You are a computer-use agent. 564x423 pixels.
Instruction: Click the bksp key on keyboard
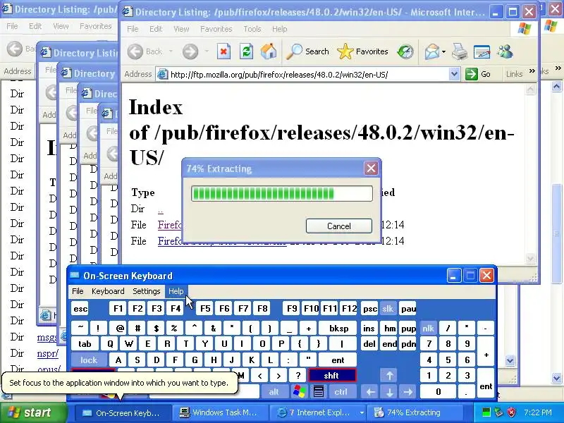[338, 328]
